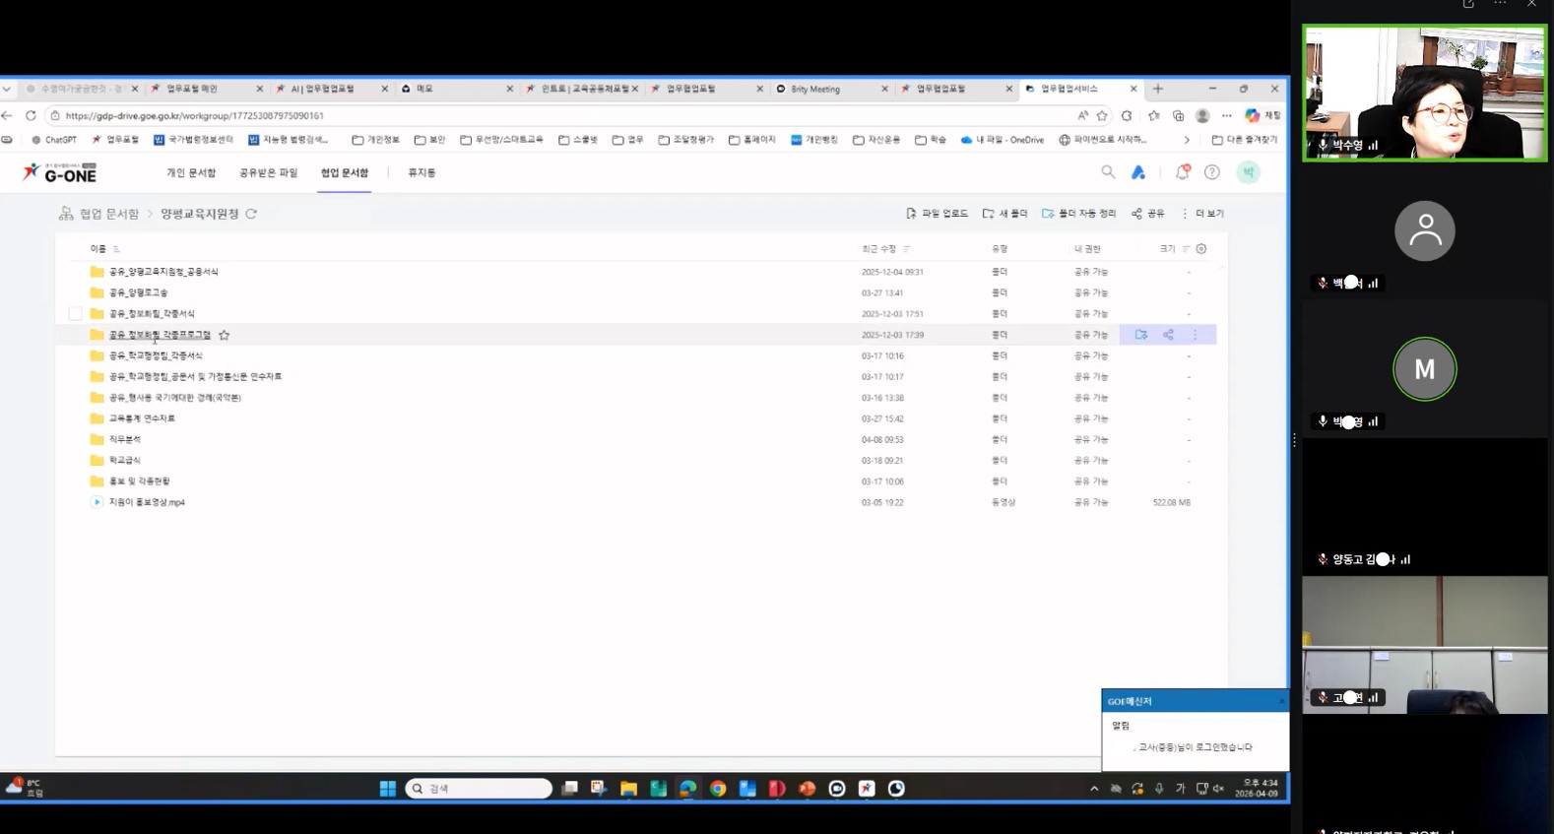The height and width of the screenshot is (834, 1554).
Task: Select 박수영 video thumbnail
Action: point(1425,93)
